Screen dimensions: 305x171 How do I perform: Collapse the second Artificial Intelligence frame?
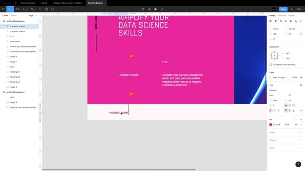coord(4,92)
